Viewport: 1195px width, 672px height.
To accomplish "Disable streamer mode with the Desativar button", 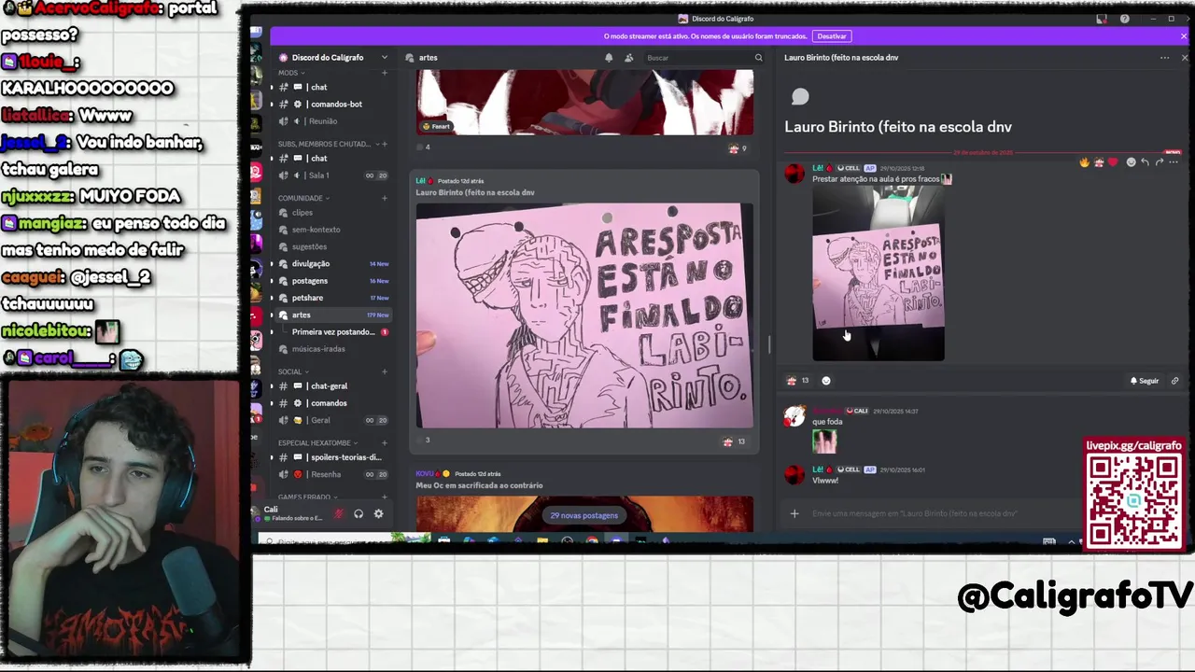I will tap(831, 36).
